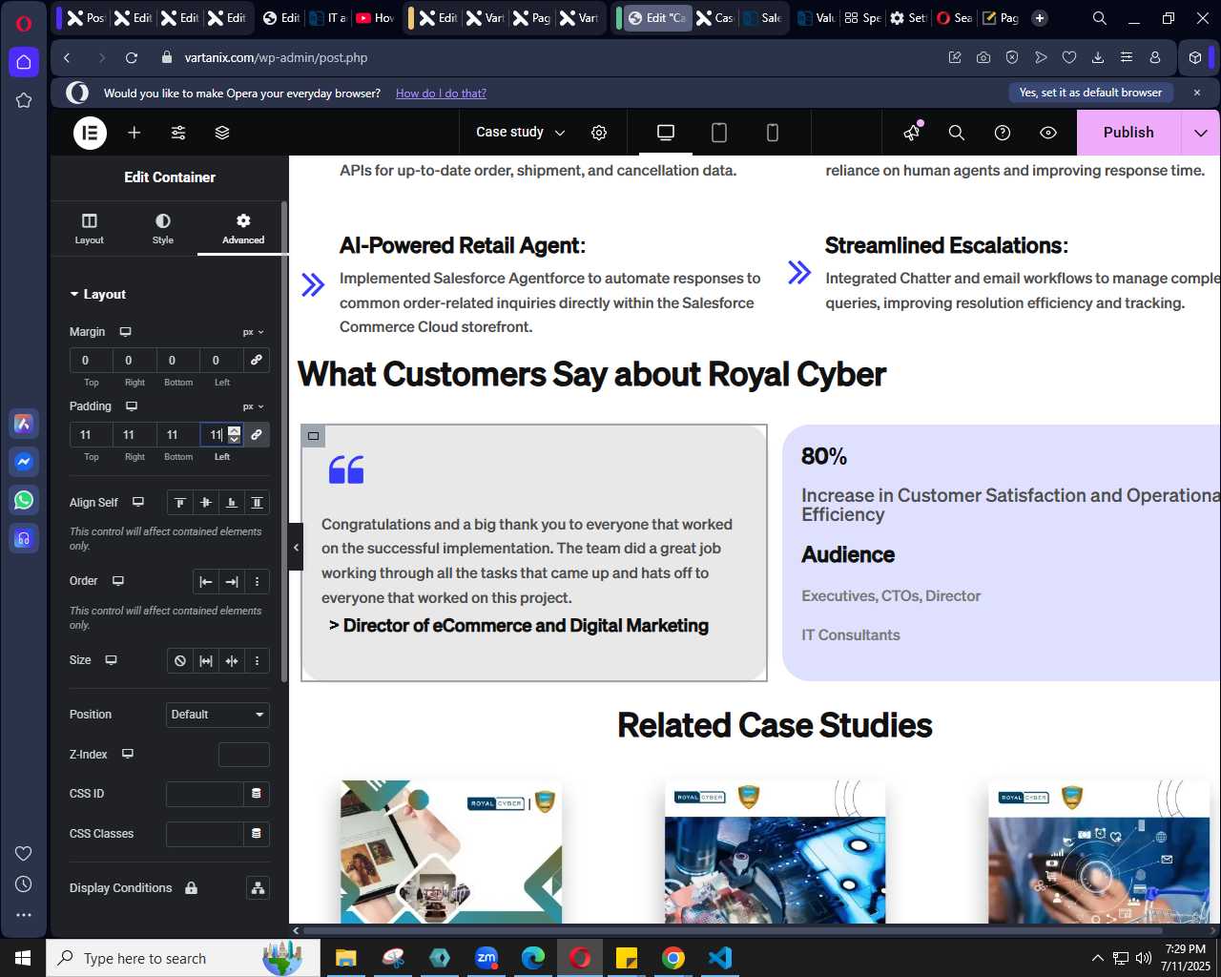Open the Case study document dropdown

(521, 133)
